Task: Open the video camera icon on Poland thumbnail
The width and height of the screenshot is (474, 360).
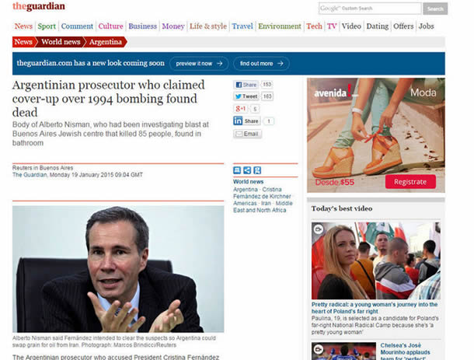Action: point(318,229)
